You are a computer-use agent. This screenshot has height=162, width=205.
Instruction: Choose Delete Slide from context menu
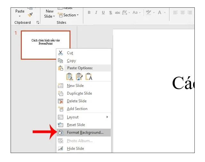click(84, 101)
